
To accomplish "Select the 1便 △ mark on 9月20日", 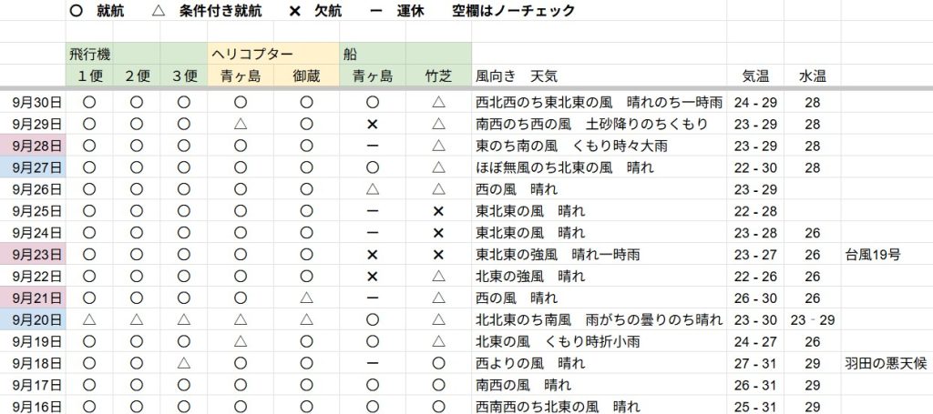I will 89,320.
